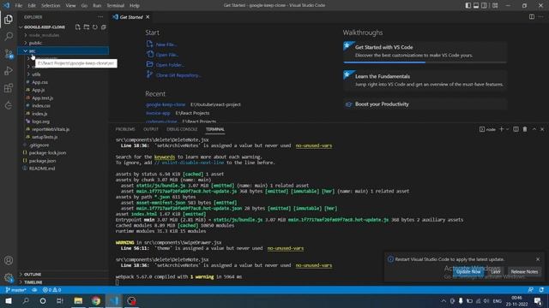Image resolution: width=549 pixels, height=308 pixels.
Task: Open the Source Control view
Action: click(9, 53)
